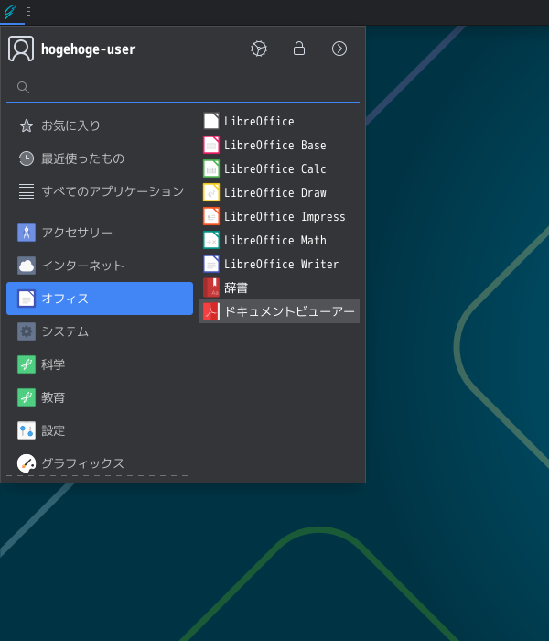This screenshot has width=549, height=641.
Task: Click the log out arrow icon
Action: (339, 49)
